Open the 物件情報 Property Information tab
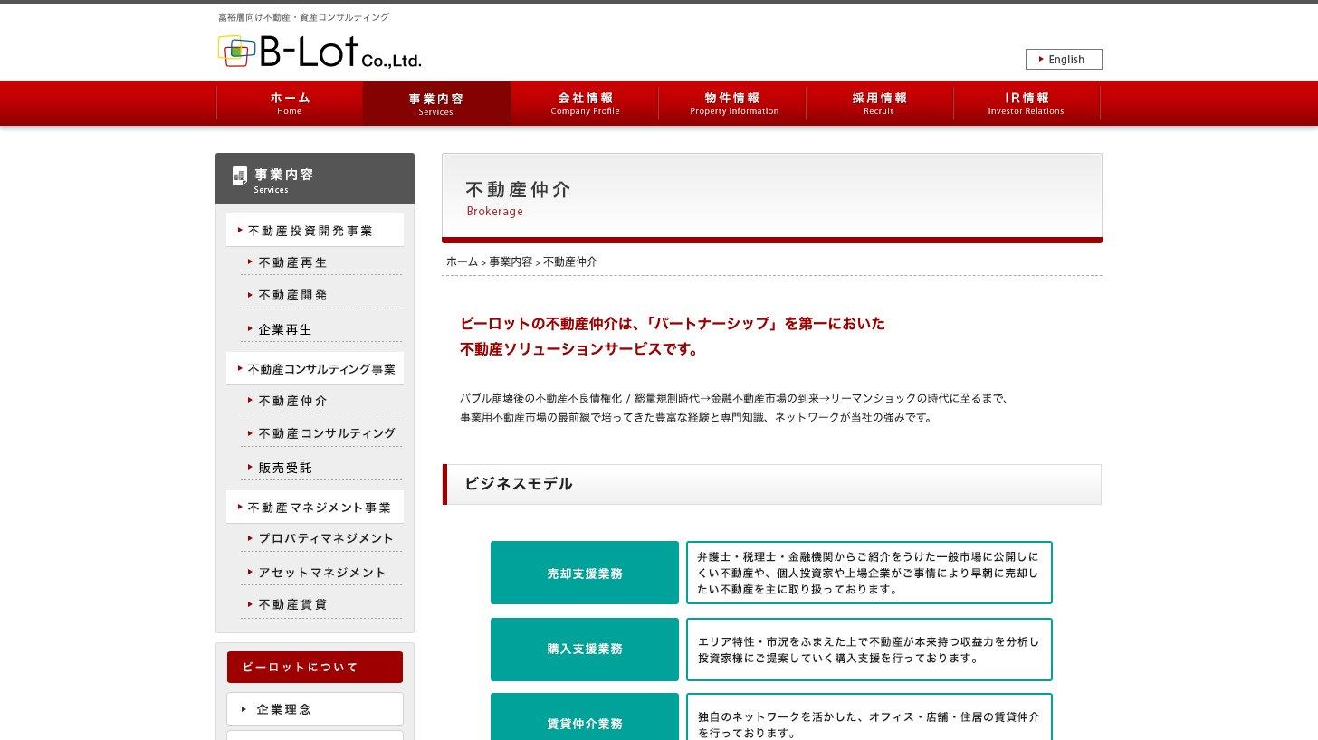This screenshot has height=740, width=1318. [x=732, y=103]
